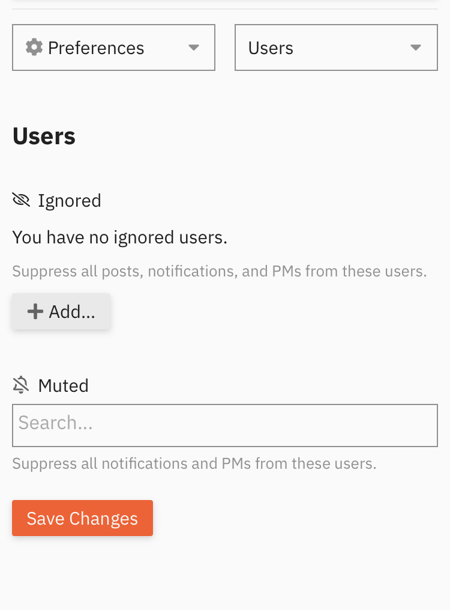Select the Muted section label
Viewport: 450px width, 610px height.
63,385
